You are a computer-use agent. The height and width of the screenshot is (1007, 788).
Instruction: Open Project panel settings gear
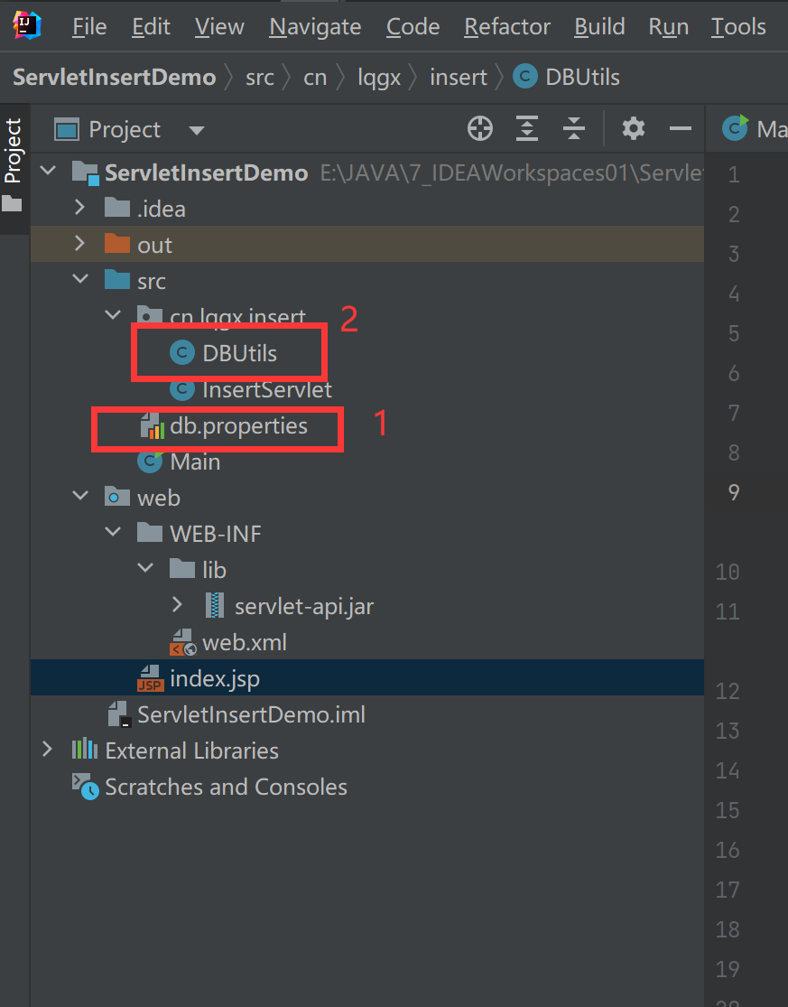point(634,128)
